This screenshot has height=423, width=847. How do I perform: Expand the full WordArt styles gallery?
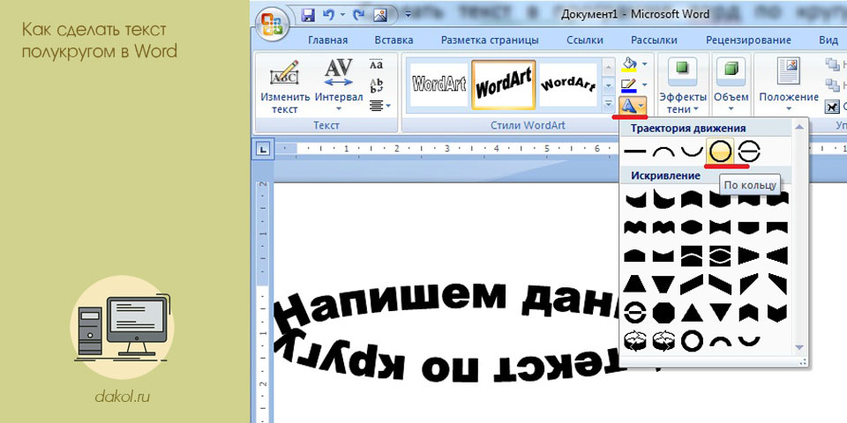(x=609, y=102)
